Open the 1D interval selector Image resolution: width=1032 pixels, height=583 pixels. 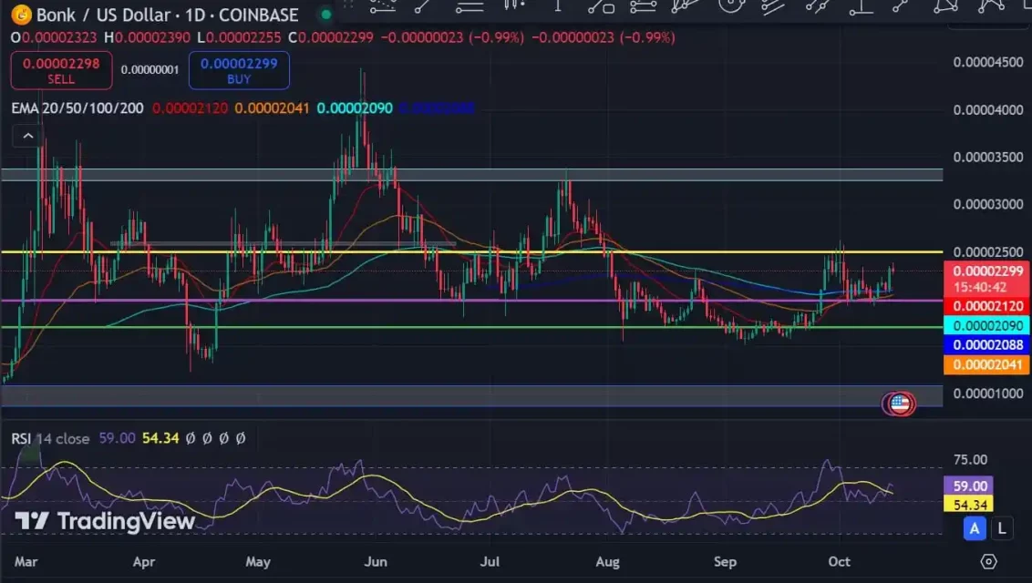tap(195, 15)
